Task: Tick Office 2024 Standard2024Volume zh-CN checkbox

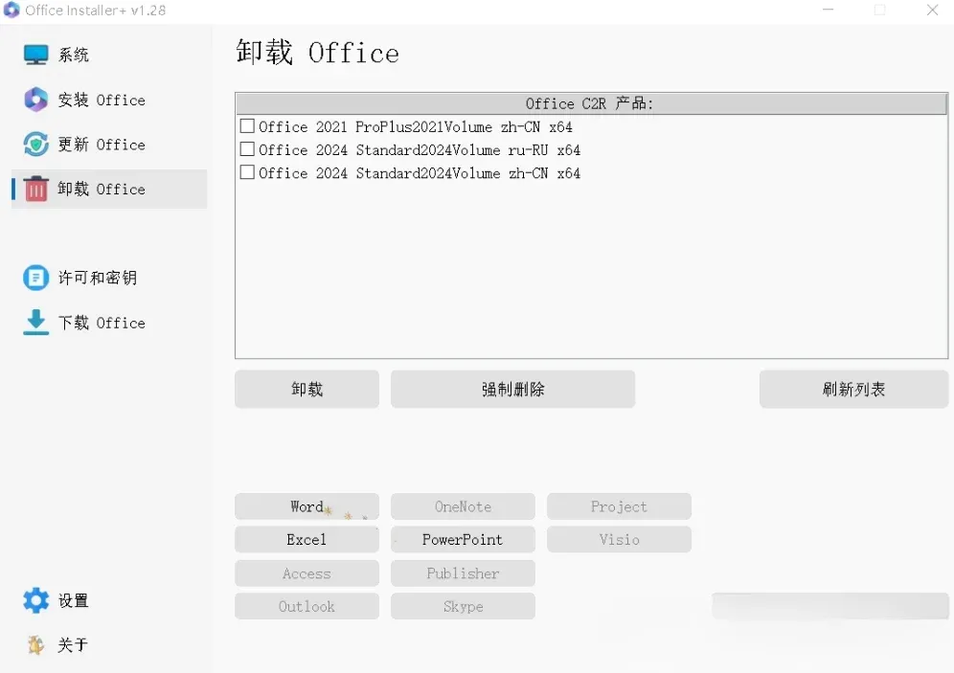Action: click(247, 172)
